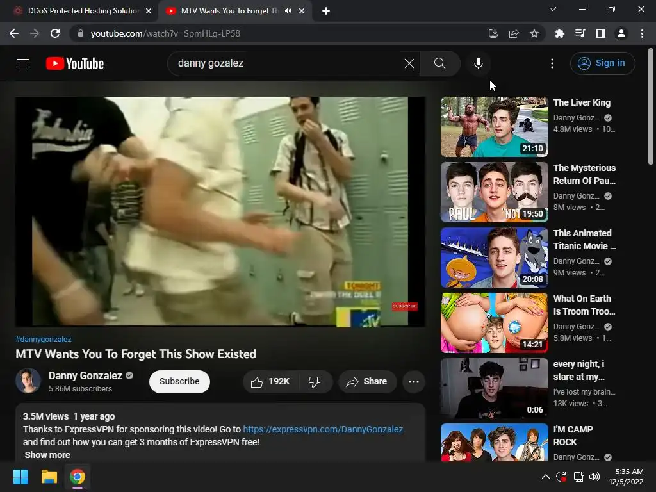The image size is (656, 492).
Task: Install app icon in address bar
Action: pyautogui.click(x=493, y=33)
